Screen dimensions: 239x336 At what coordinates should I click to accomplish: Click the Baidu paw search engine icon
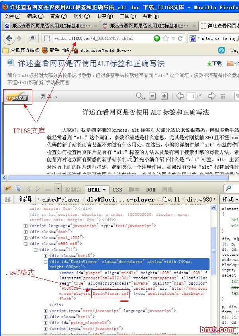pyautogui.click(x=193, y=38)
